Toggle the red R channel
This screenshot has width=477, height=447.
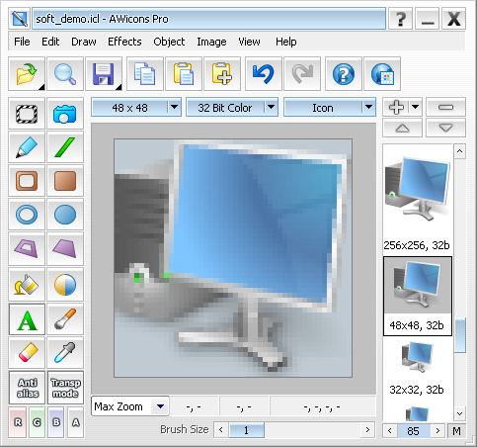18,422
